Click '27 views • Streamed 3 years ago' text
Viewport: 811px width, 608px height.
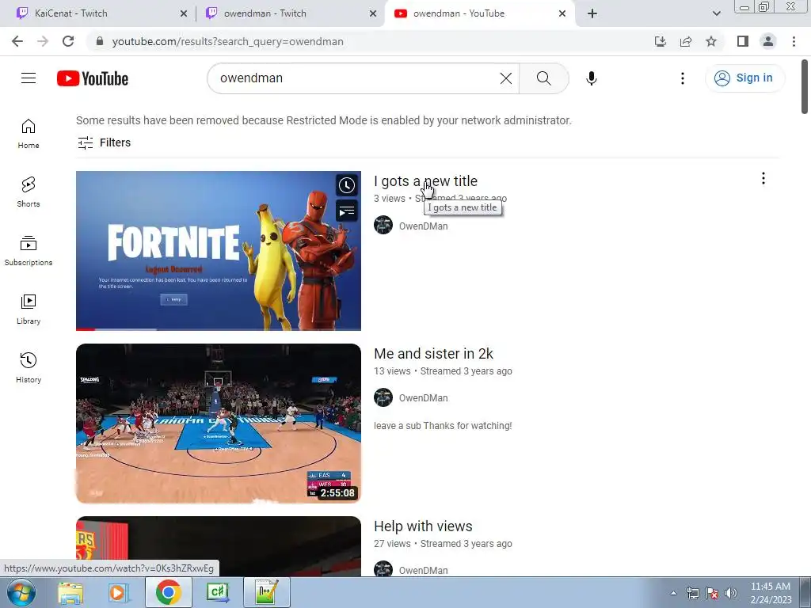443,544
